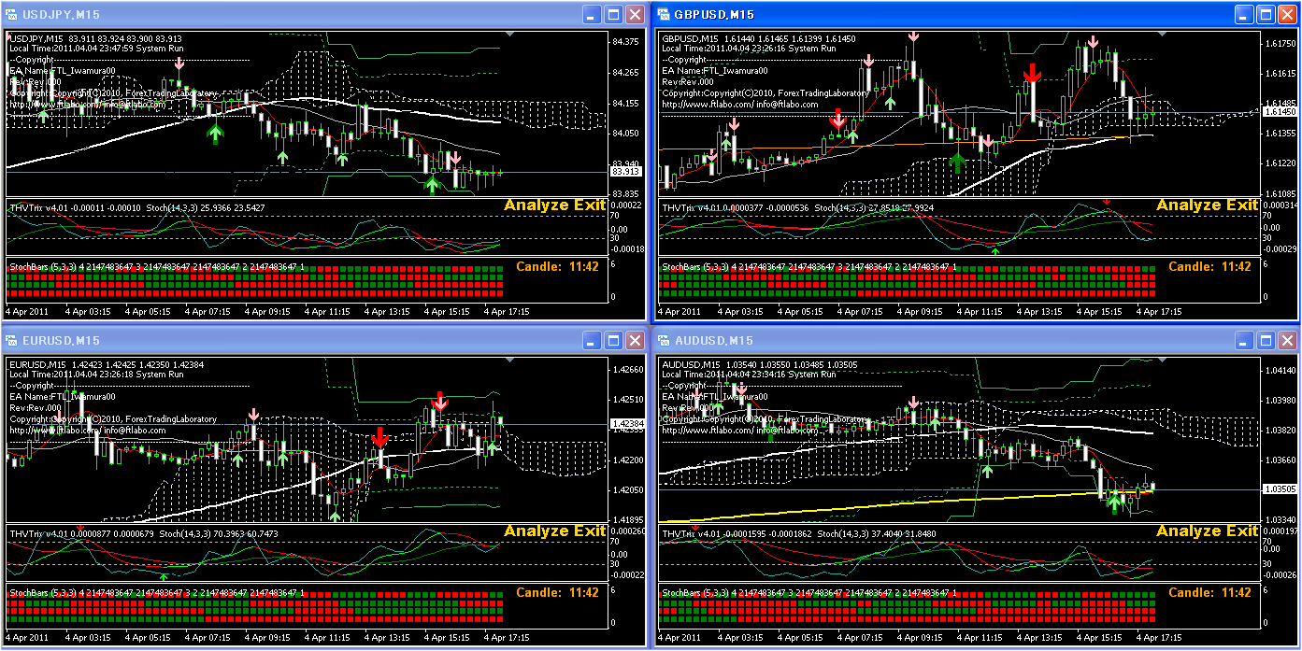This screenshot has height=651, width=1302.
Task: Click the chart shift triangle in the GBPUSD chart
Action: click(x=1160, y=35)
